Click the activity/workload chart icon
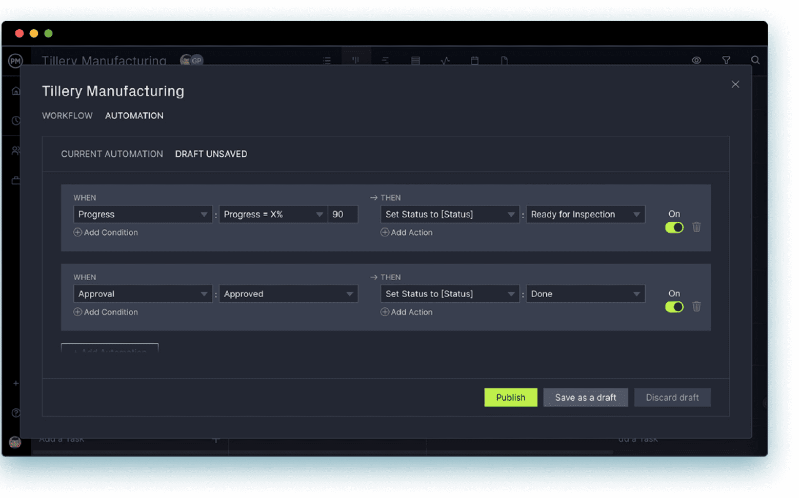Image resolution: width=799 pixels, height=498 pixels. click(445, 60)
